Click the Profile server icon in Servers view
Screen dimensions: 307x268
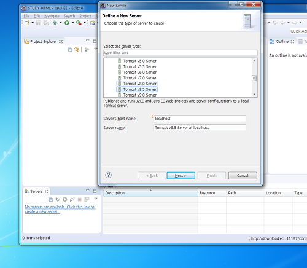click(x=72, y=199)
